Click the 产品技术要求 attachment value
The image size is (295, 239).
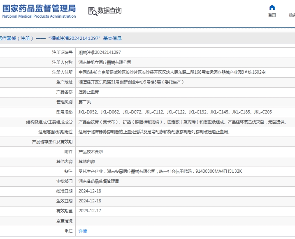point(91,151)
